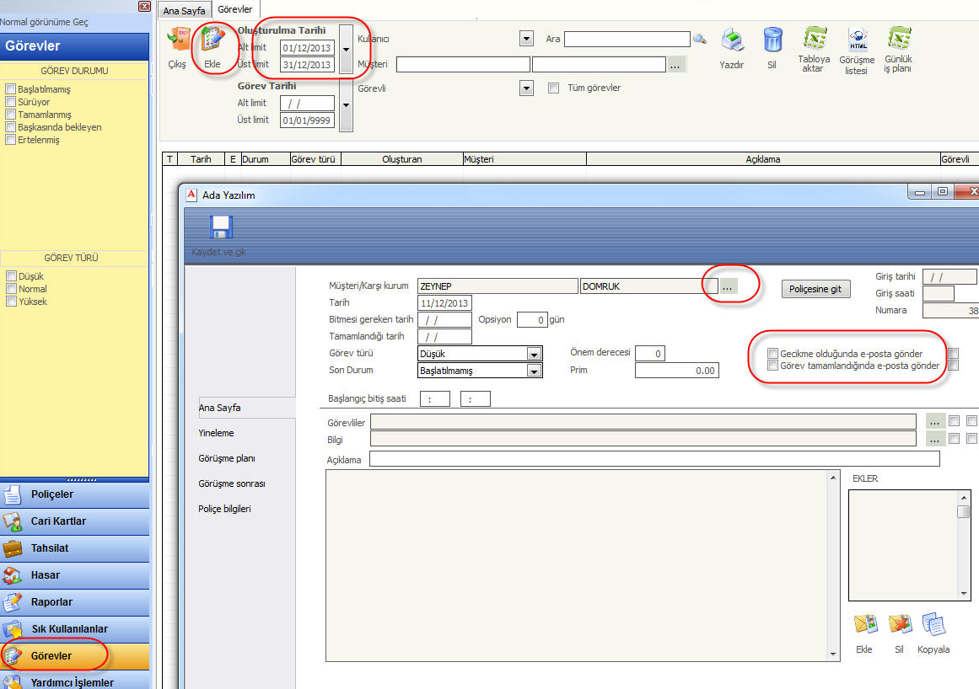Check the Tüm görevler checkbox
979x689 pixels.
[554, 88]
